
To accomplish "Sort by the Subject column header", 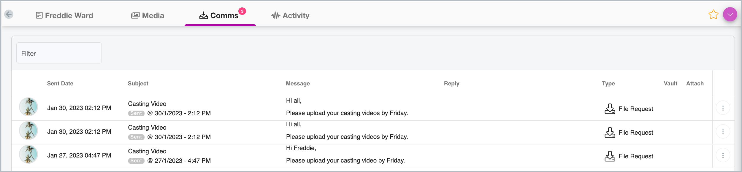I will pyautogui.click(x=138, y=84).
